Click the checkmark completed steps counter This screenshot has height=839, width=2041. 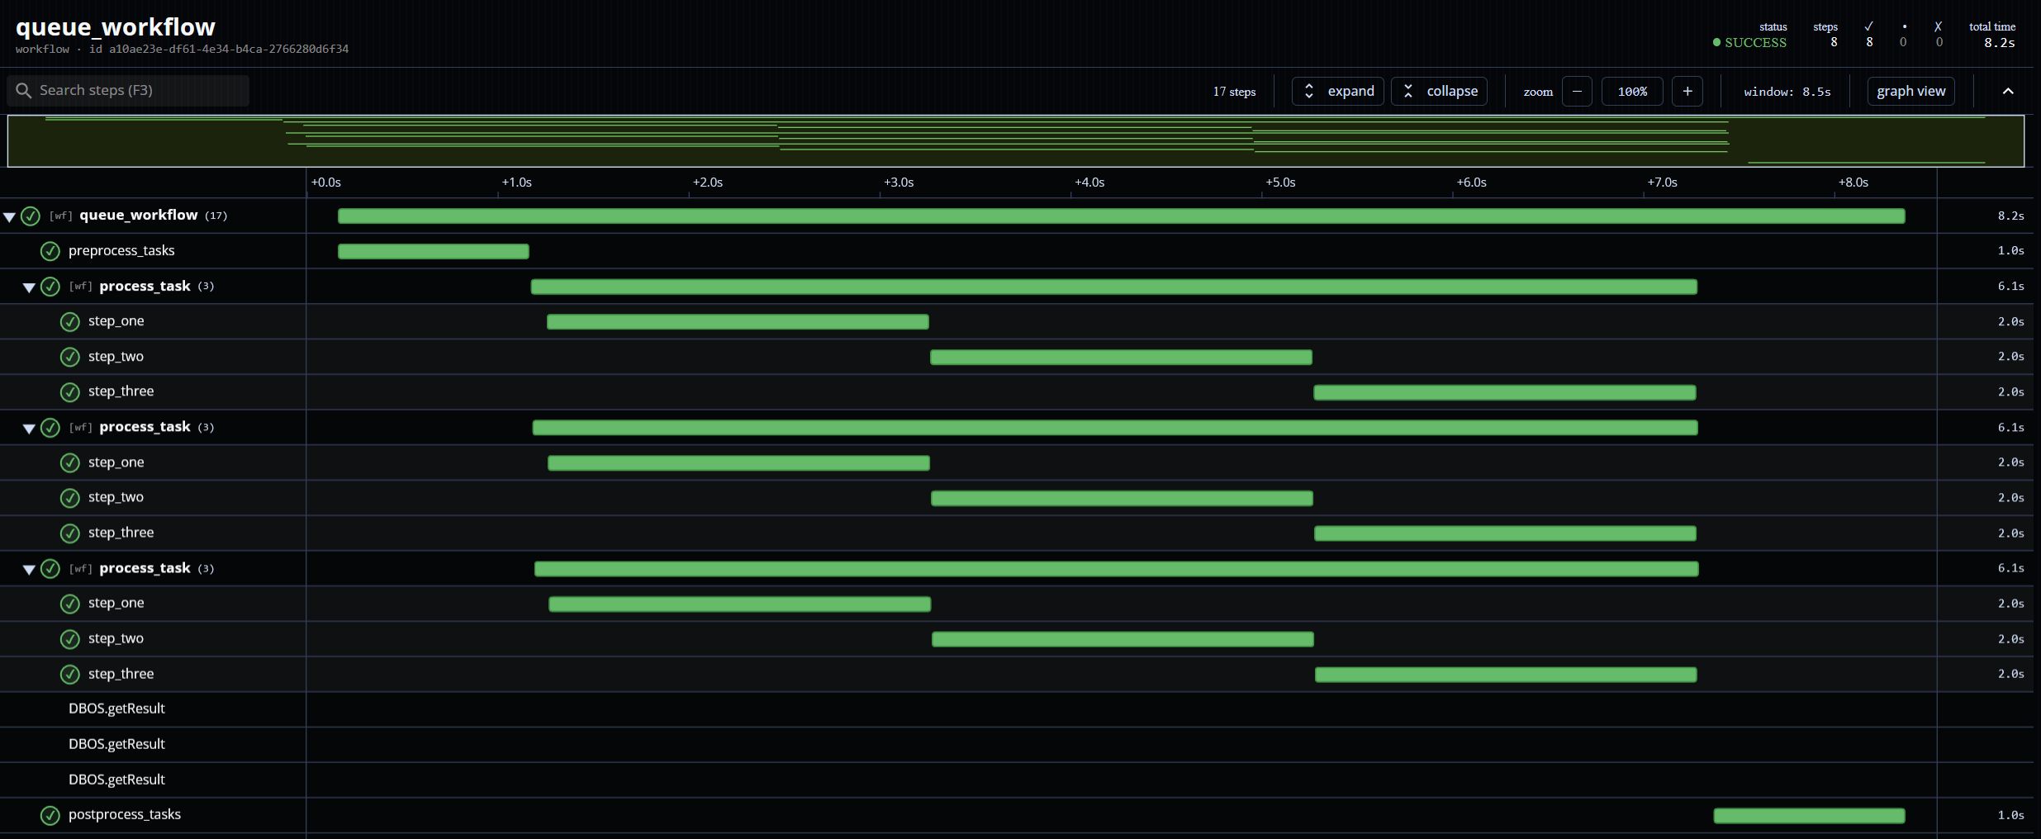click(x=1869, y=35)
